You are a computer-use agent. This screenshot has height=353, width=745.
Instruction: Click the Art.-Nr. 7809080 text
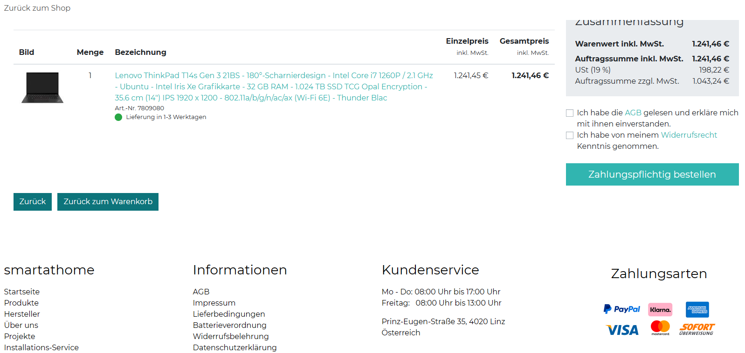pyautogui.click(x=139, y=108)
